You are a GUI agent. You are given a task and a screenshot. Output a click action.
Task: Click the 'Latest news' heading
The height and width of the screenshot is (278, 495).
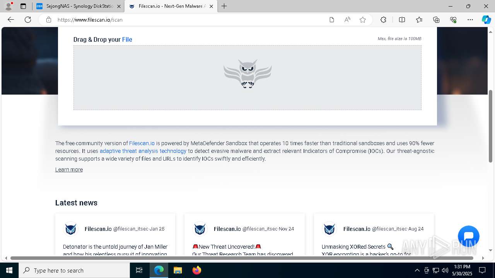point(76,203)
